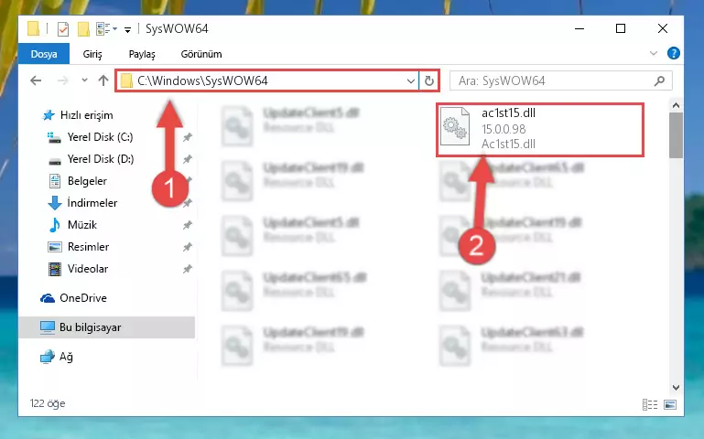Click inside the Ara: SysWOW64 search field

[554, 80]
